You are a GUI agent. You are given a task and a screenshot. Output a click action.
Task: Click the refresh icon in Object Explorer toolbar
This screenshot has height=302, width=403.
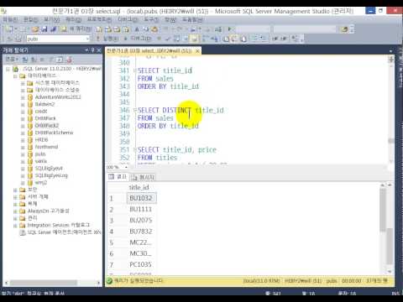(x=59, y=60)
